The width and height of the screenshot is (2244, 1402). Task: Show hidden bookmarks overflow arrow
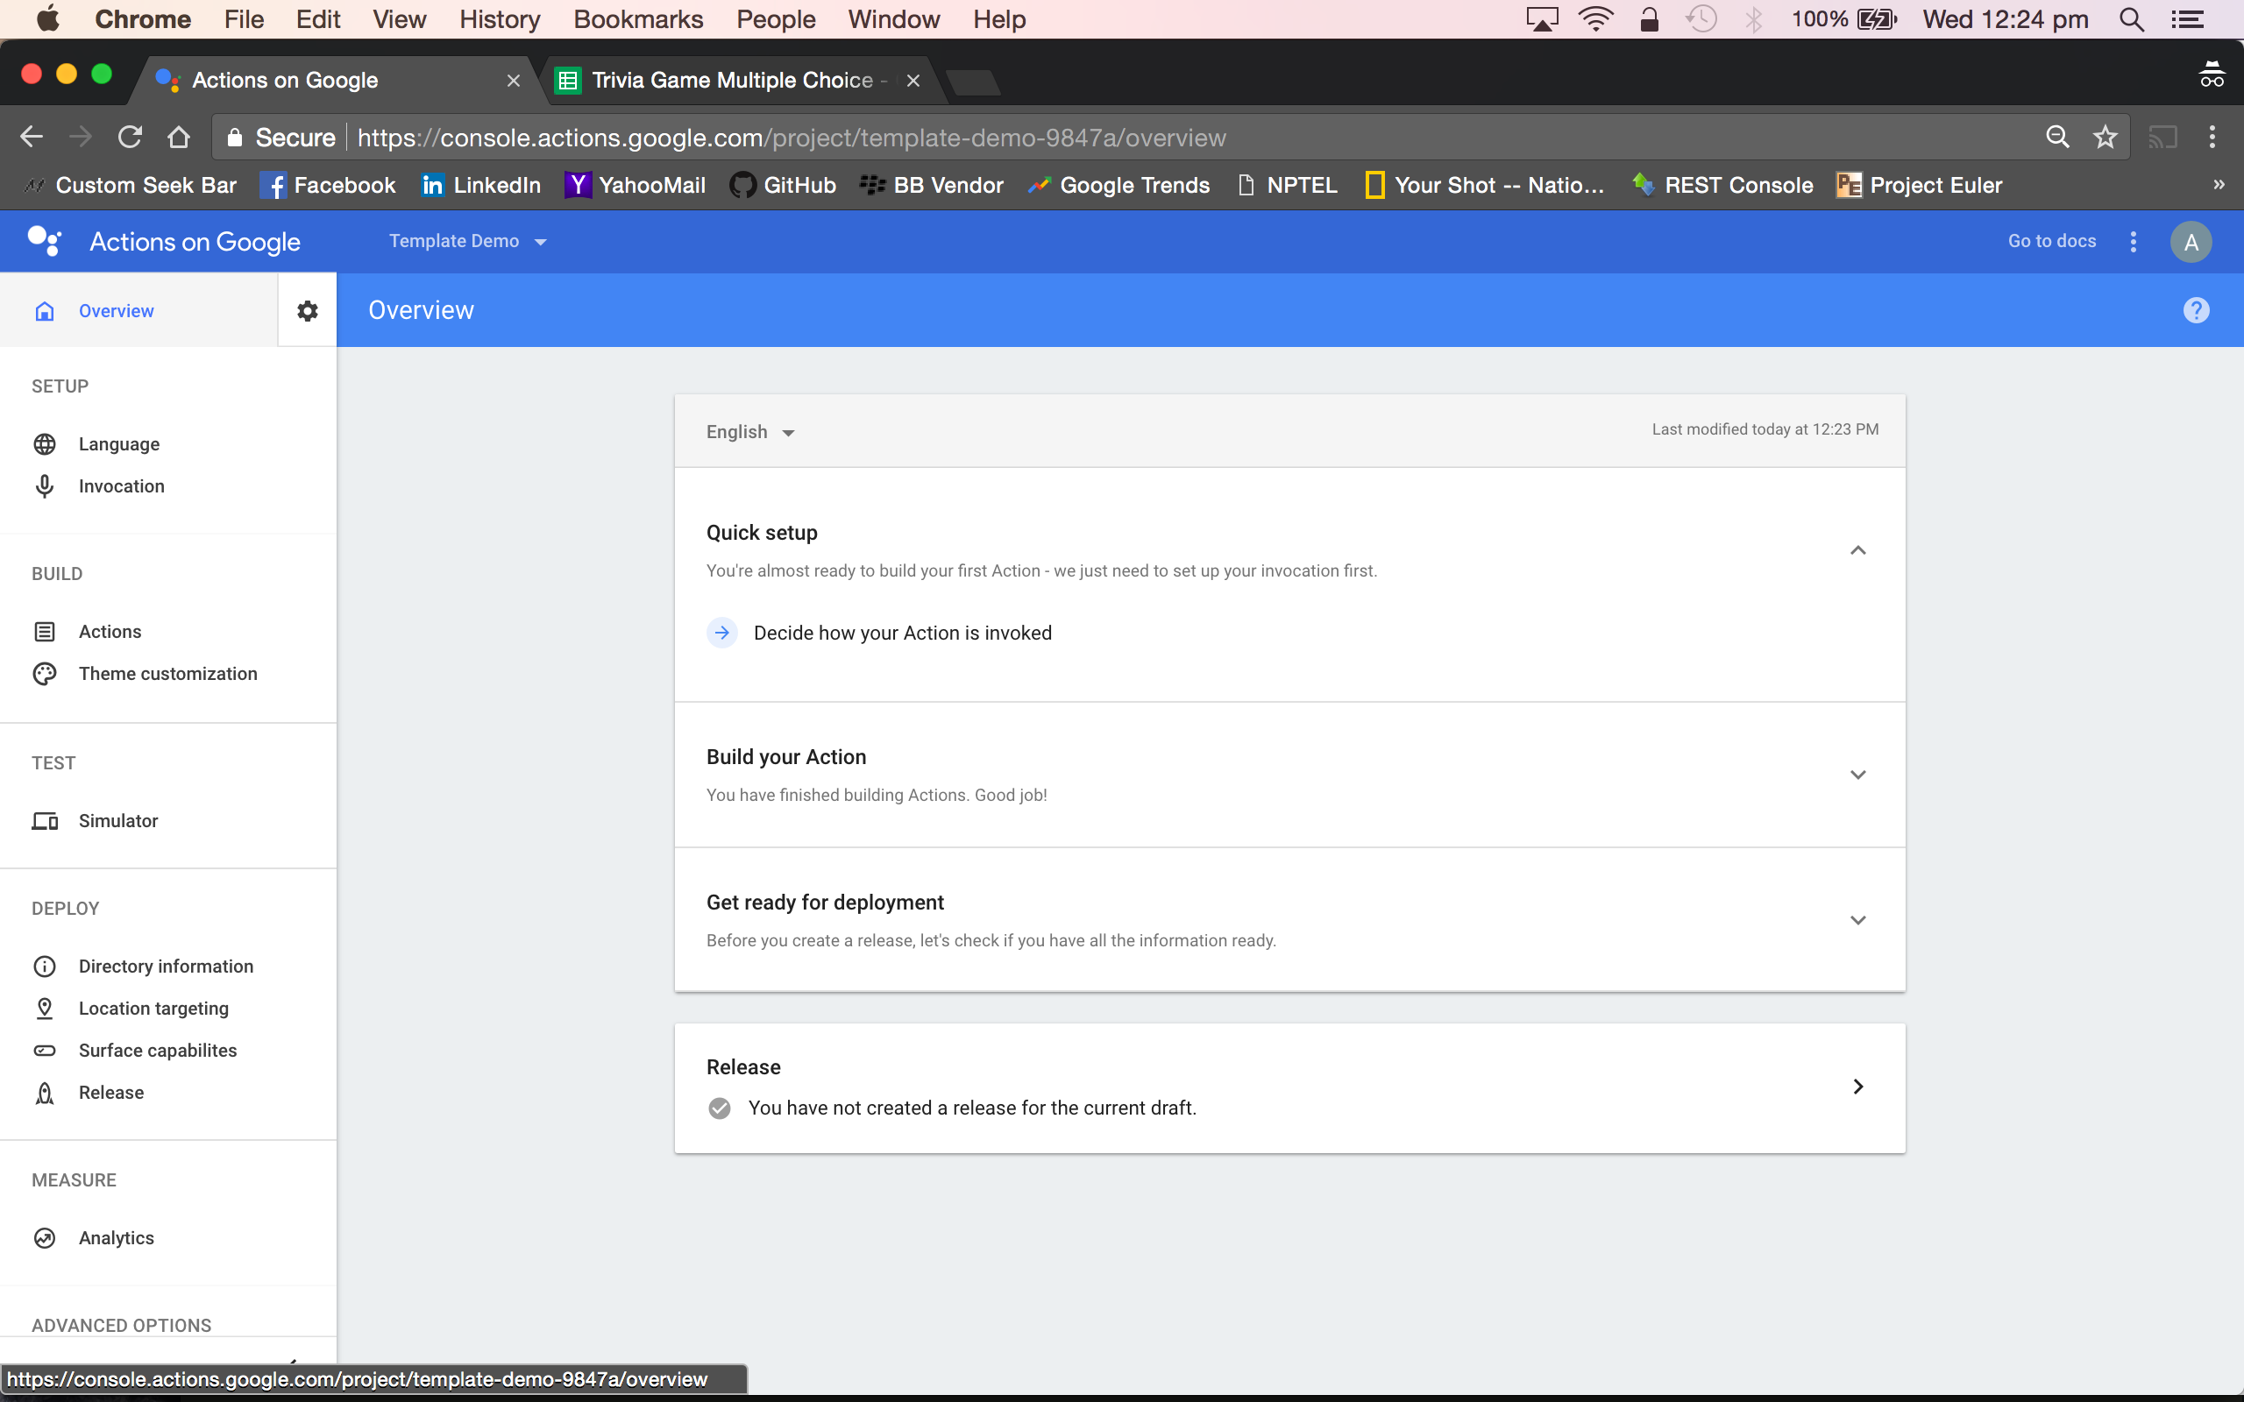tap(2218, 185)
